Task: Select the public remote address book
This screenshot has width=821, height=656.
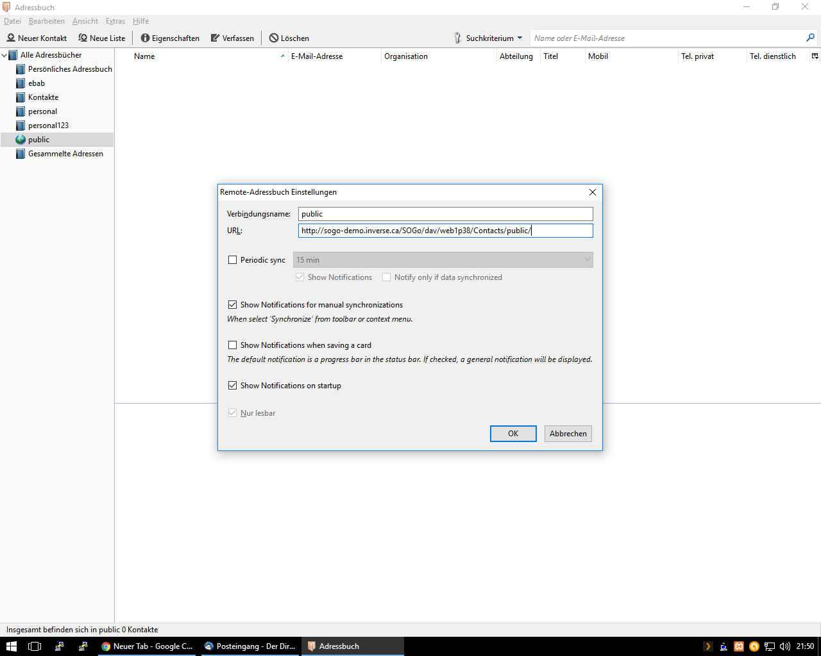Action: (x=38, y=140)
